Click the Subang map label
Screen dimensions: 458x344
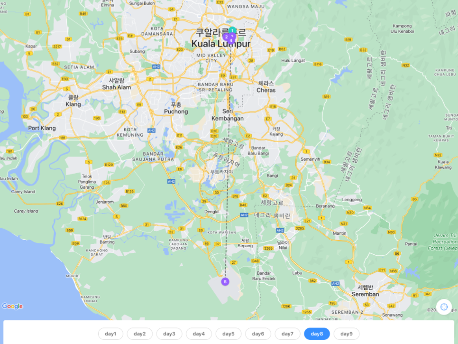pyautogui.click(x=137, y=51)
